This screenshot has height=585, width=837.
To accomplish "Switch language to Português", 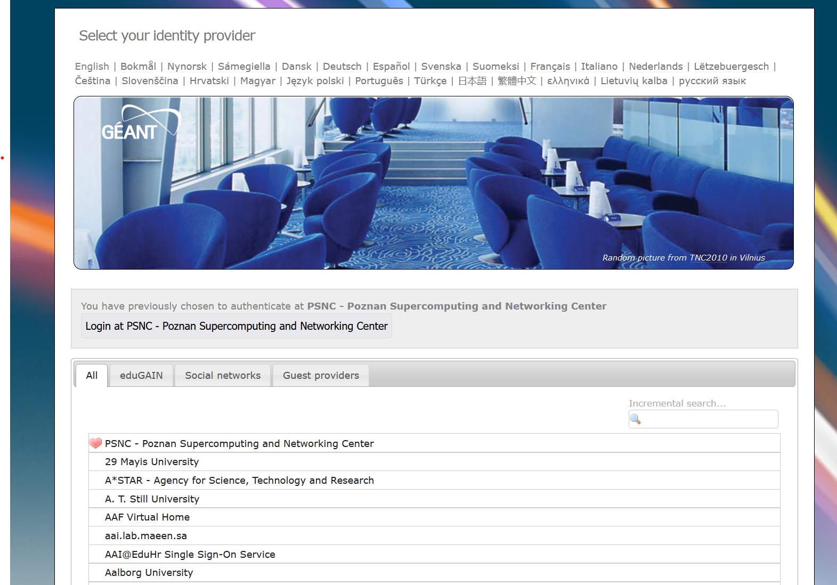I will 379,81.
